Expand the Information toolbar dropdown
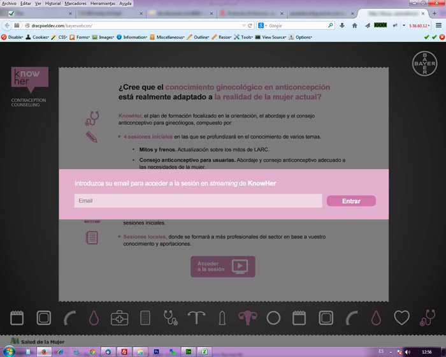Screen dimensions: 446x357 [132, 37]
